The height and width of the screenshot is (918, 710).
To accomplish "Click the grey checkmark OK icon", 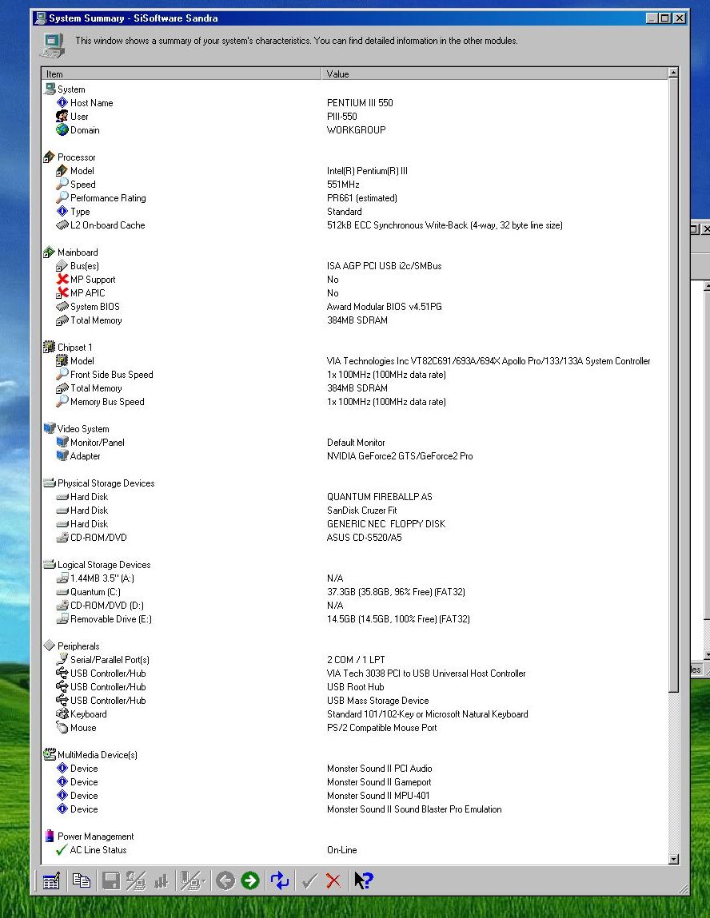I will click(x=309, y=880).
